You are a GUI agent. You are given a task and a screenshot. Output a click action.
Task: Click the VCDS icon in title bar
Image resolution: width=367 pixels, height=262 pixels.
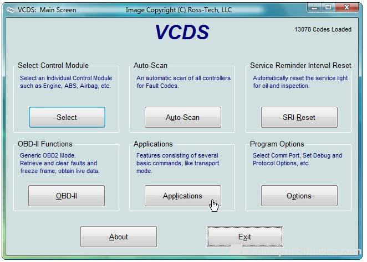[x=9, y=9]
